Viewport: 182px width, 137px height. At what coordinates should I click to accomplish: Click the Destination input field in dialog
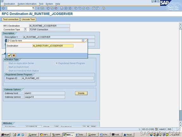[53, 46]
